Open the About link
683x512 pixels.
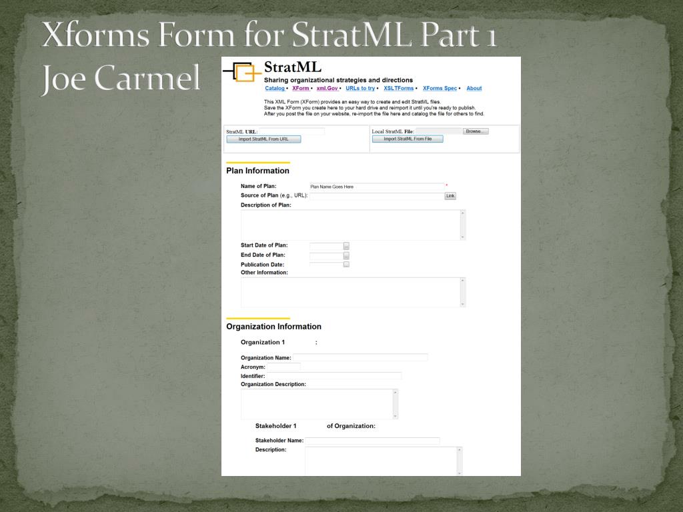point(474,89)
